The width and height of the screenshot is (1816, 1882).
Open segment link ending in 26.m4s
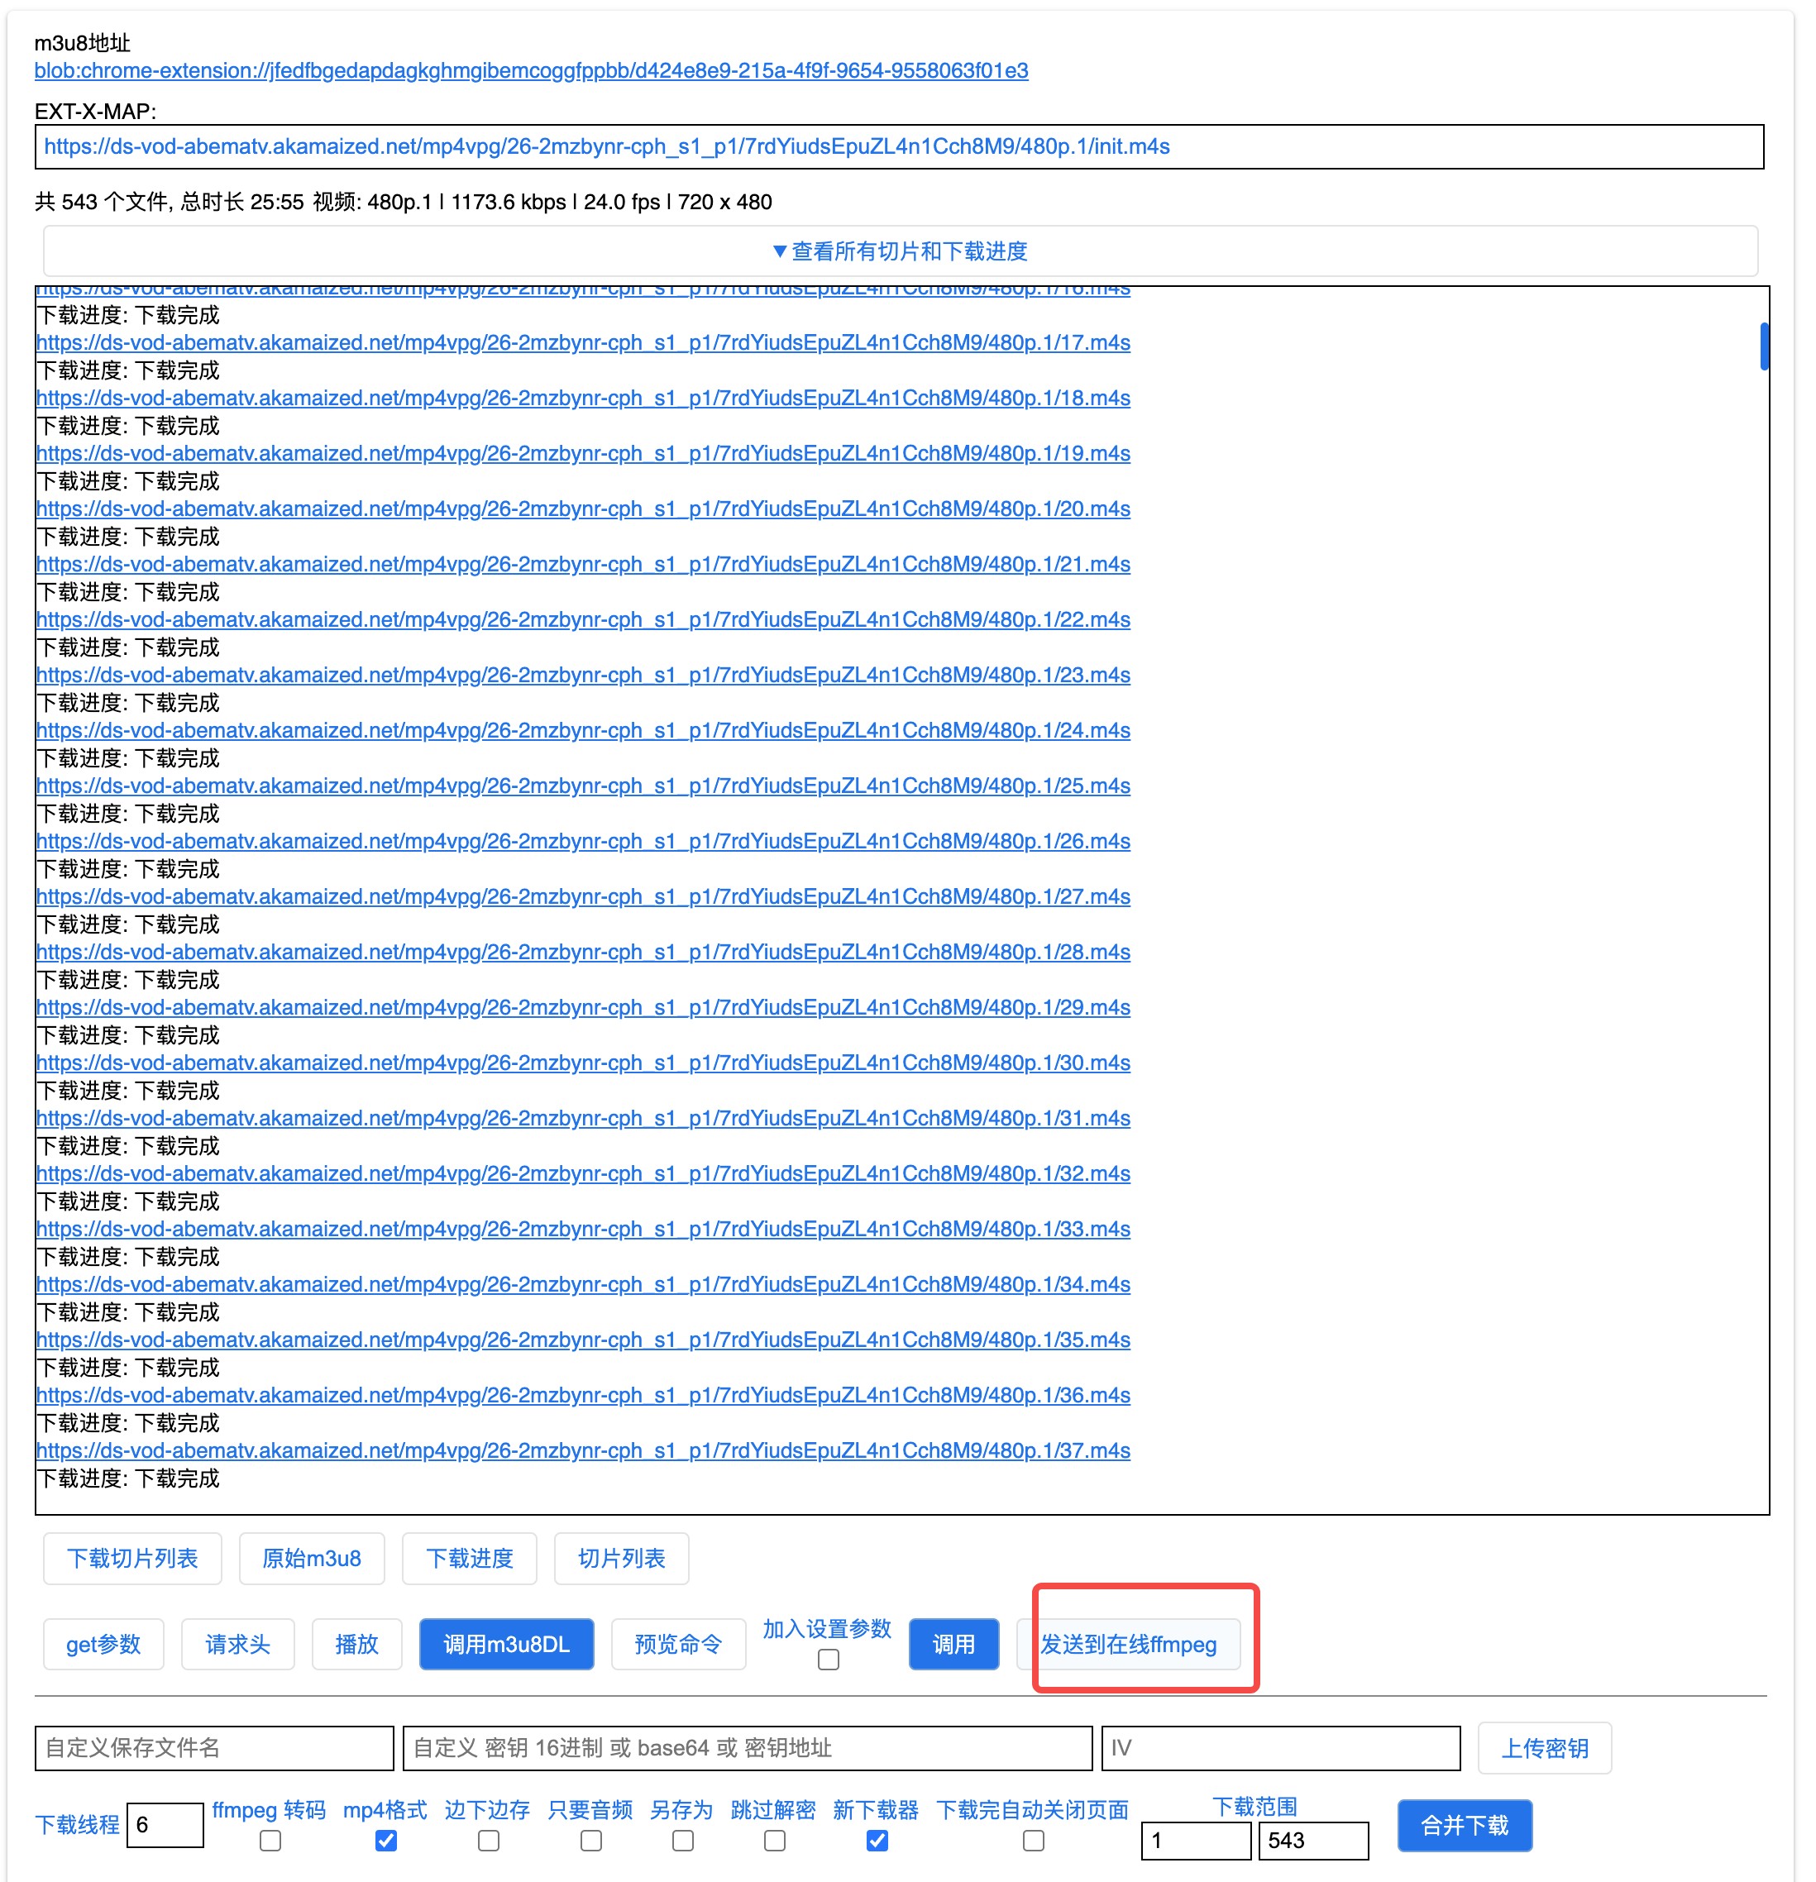pyautogui.click(x=583, y=841)
